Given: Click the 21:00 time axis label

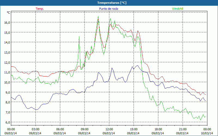Looking at the screenshot, I should (183, 129).
